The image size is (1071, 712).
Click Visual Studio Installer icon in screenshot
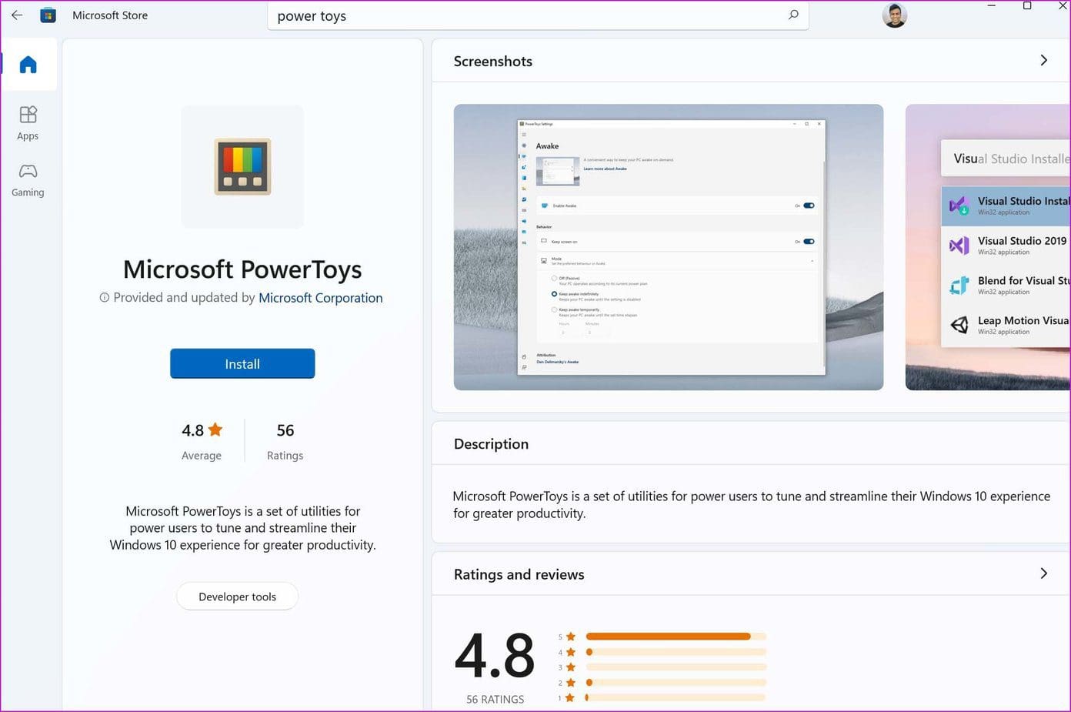click(x=959, y=206)
